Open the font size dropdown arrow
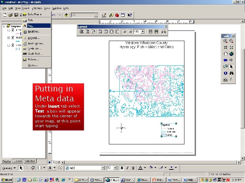Image resolution: width=245 pixels, height=183 pixels. click(x=115, y=168)
